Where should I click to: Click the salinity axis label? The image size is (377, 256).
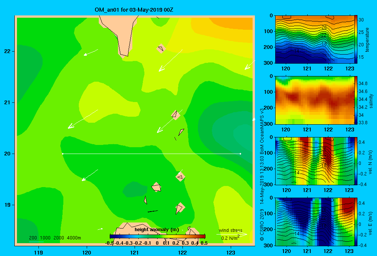[371, 101]
